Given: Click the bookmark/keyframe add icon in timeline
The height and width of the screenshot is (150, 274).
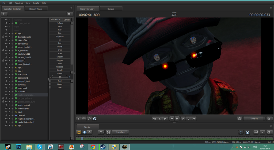Looking at the screenshot, I should click(101, 132).
